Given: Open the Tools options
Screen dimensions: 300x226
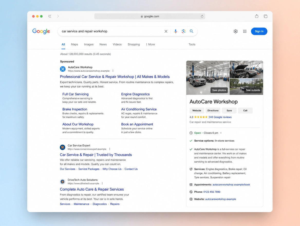Looking at the screenshot, I should coord(192,44).
